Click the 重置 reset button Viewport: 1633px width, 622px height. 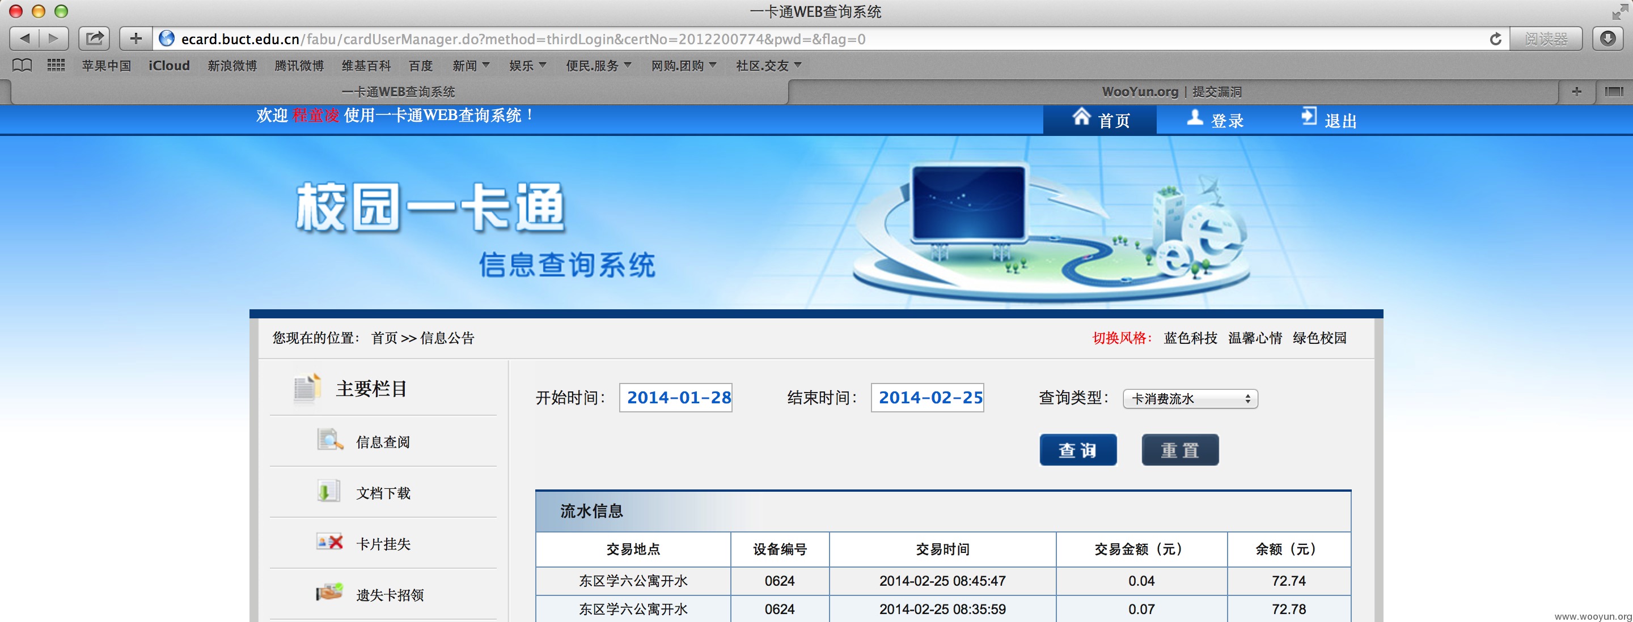click(1180, 450)
